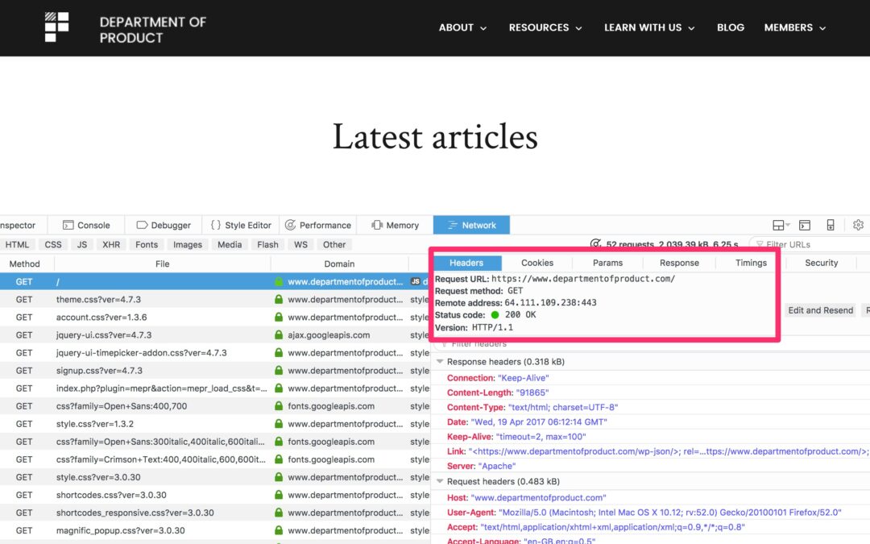Screen dimensions: 870x544
Task: Select the style.css?ver=1.3.2 request row
Action: 215,424
